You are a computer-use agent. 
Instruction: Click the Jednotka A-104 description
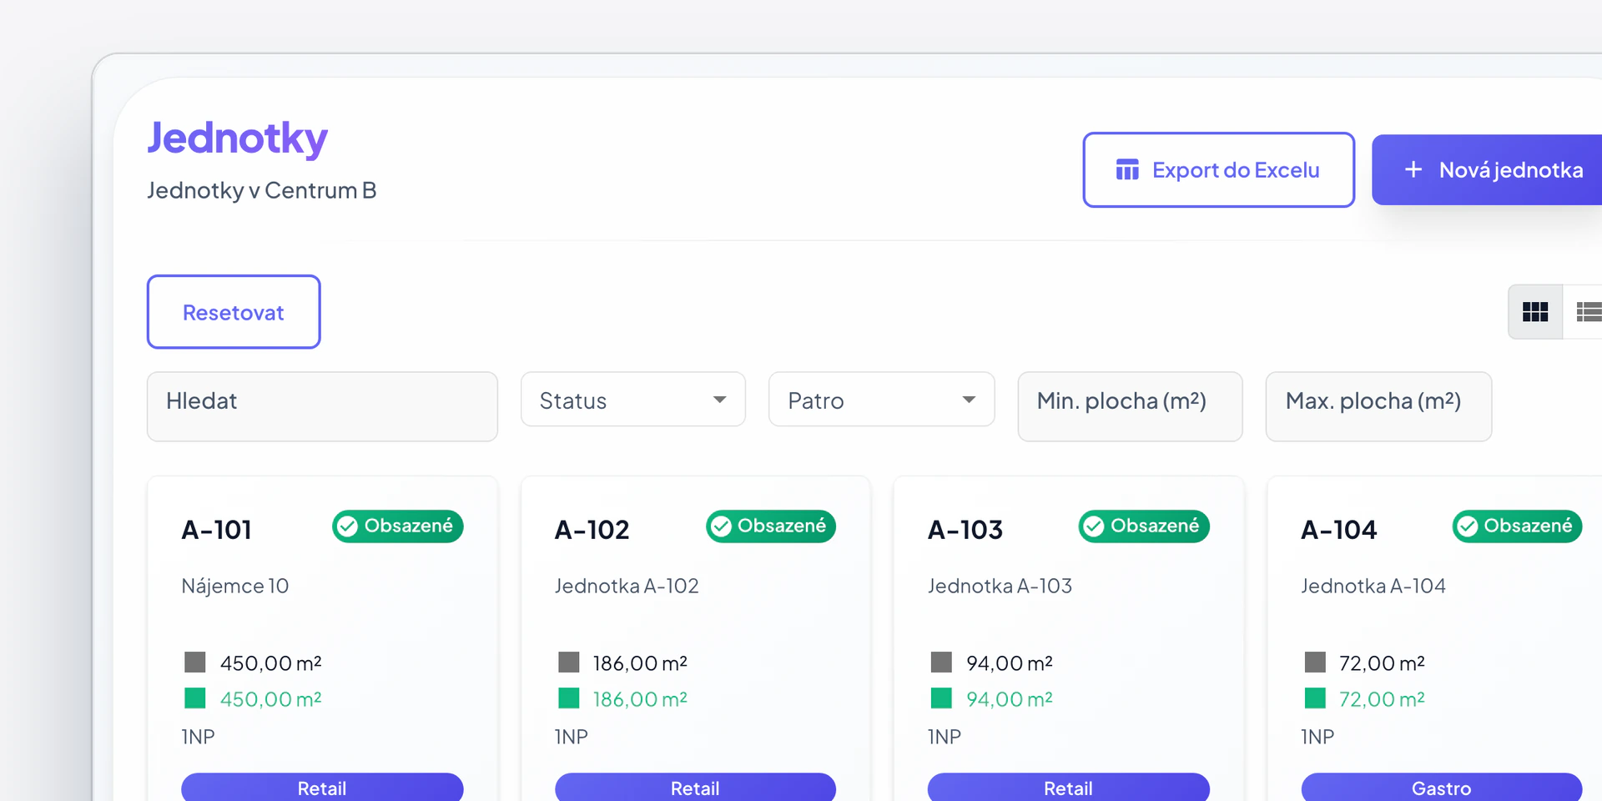click(x=1373, y=586)
